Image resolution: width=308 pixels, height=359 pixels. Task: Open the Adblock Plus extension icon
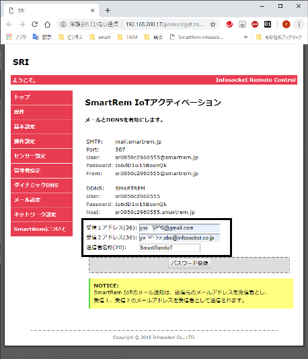[x=255, y=24]
